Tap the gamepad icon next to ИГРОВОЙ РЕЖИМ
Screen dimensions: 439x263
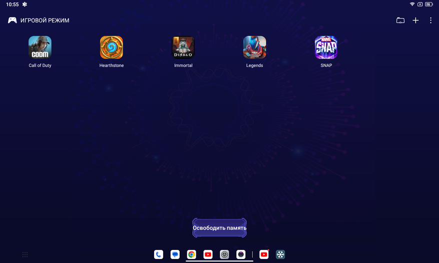tap(13, 20)
